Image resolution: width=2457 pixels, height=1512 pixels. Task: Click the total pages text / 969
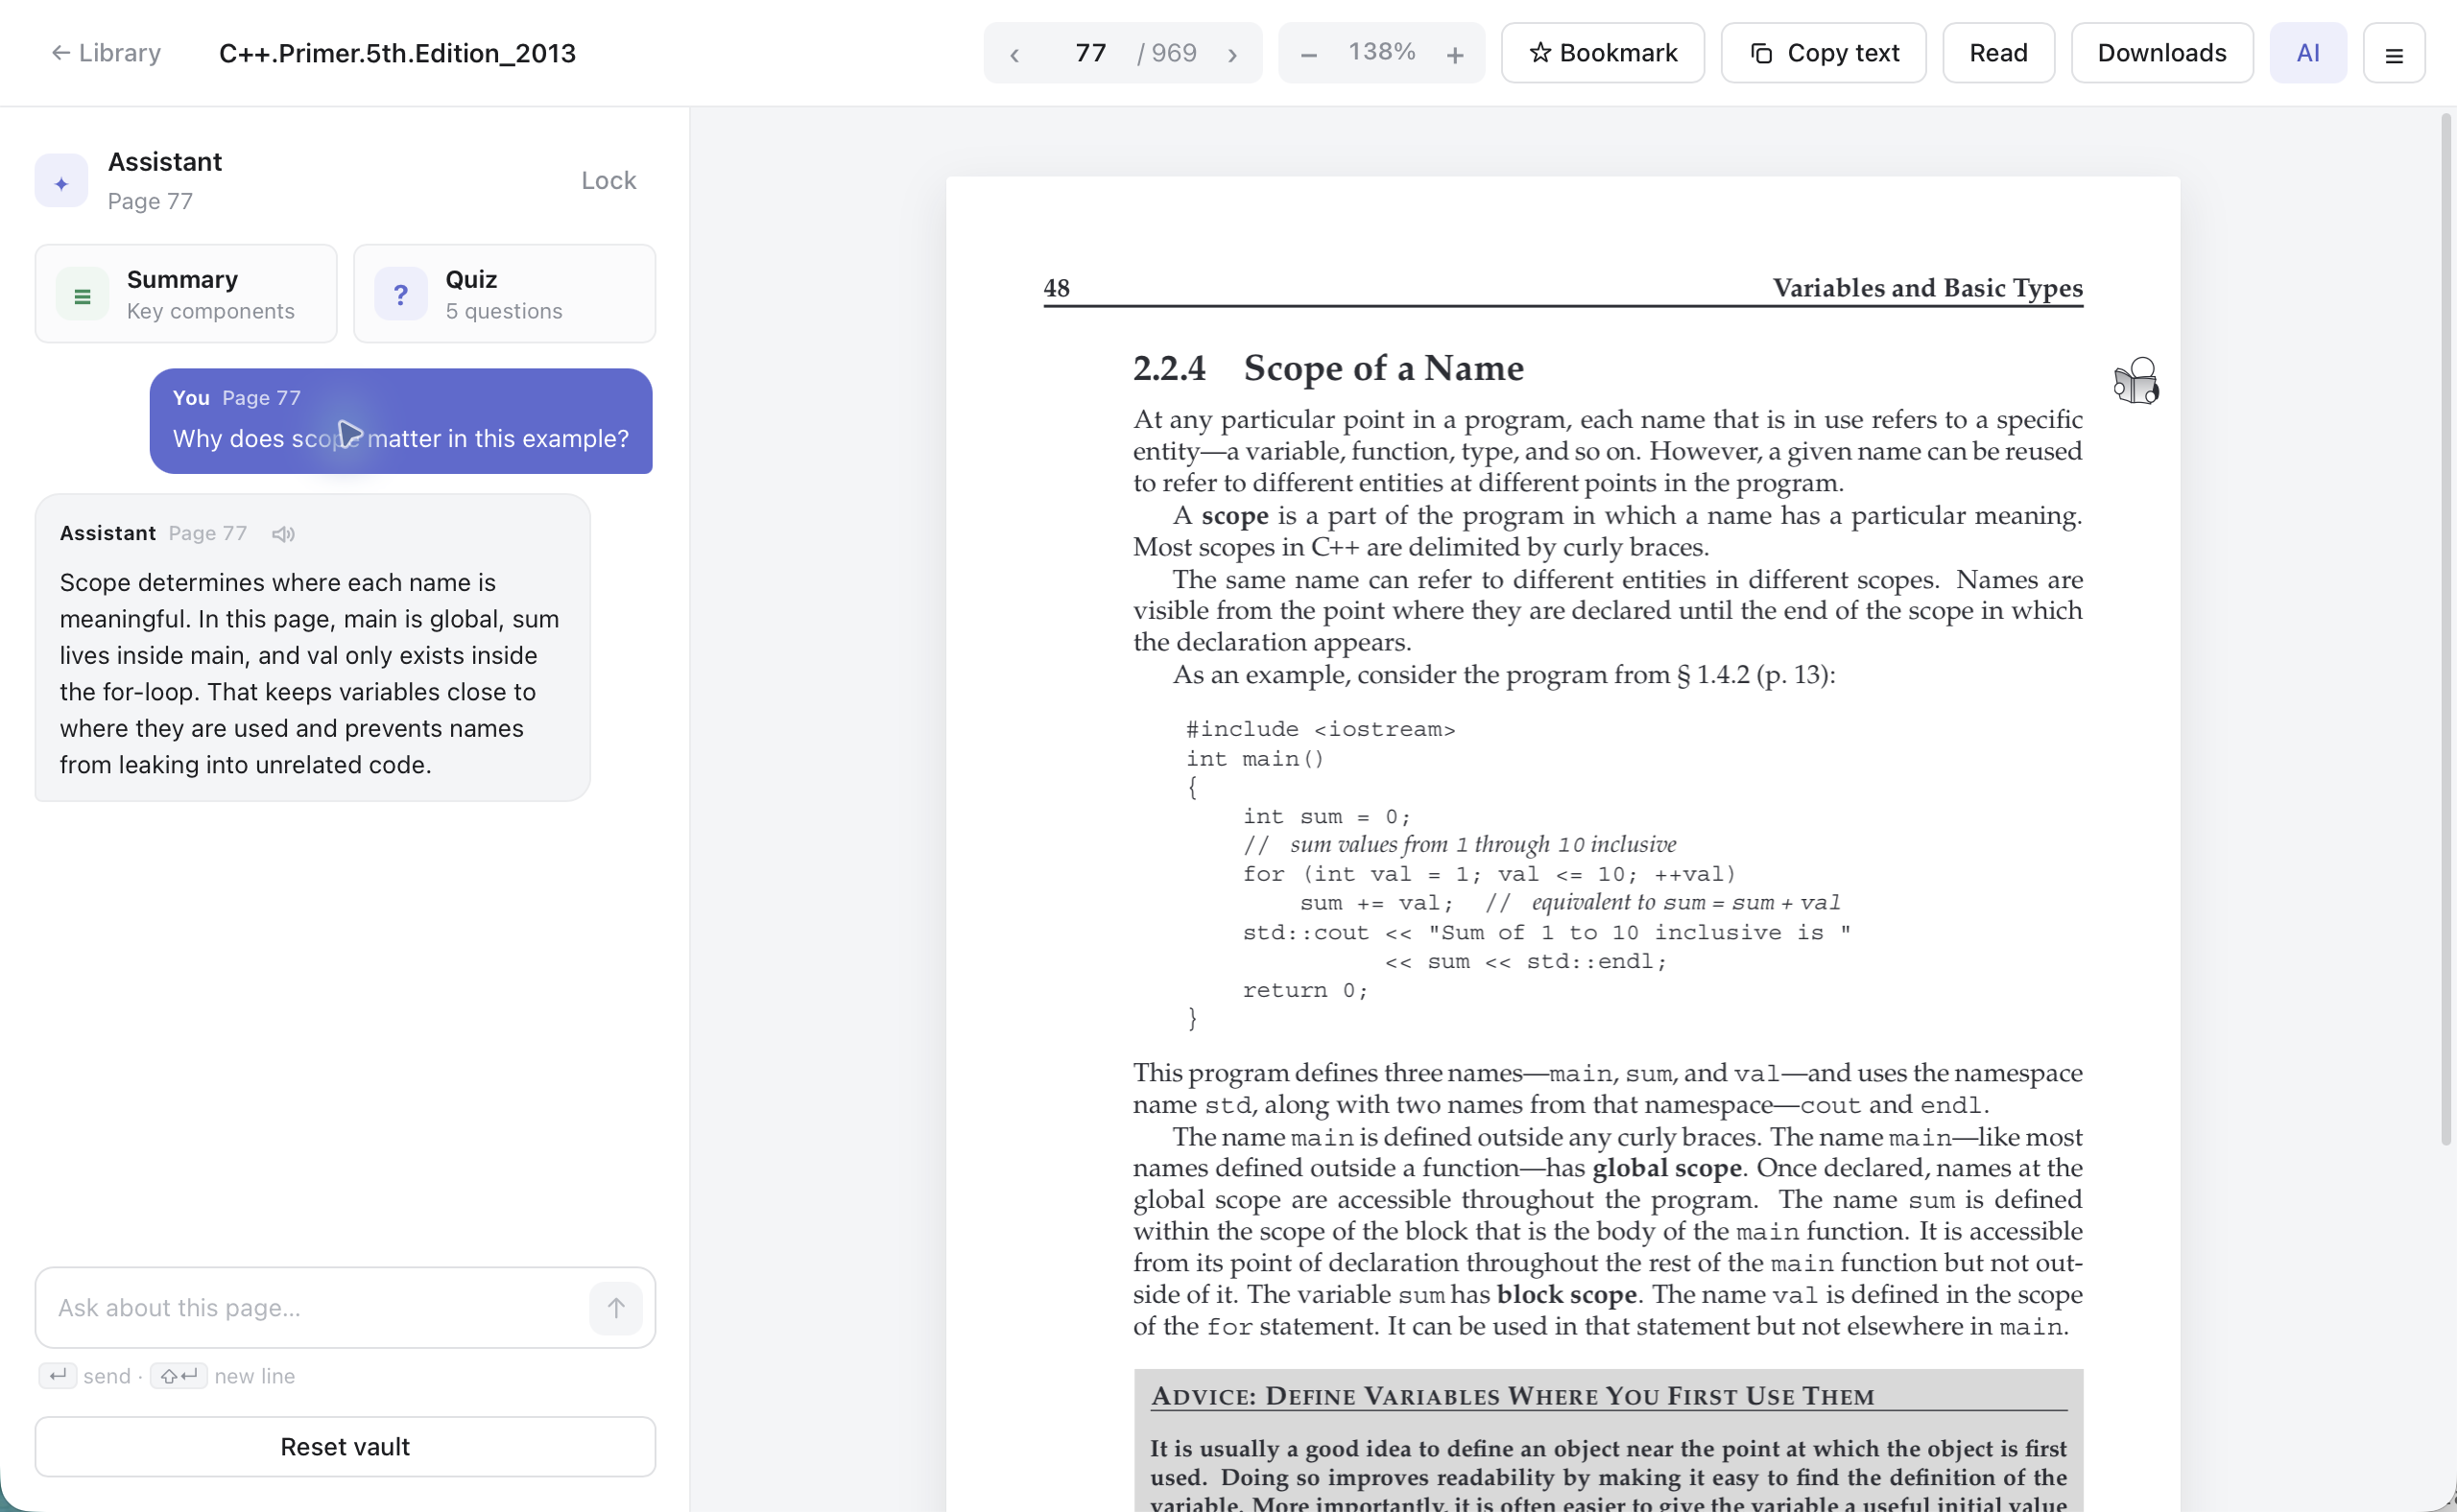coord(1166,53)
